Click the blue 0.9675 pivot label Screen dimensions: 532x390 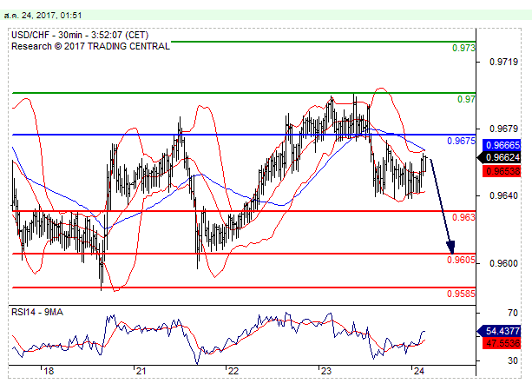(461, 141)
